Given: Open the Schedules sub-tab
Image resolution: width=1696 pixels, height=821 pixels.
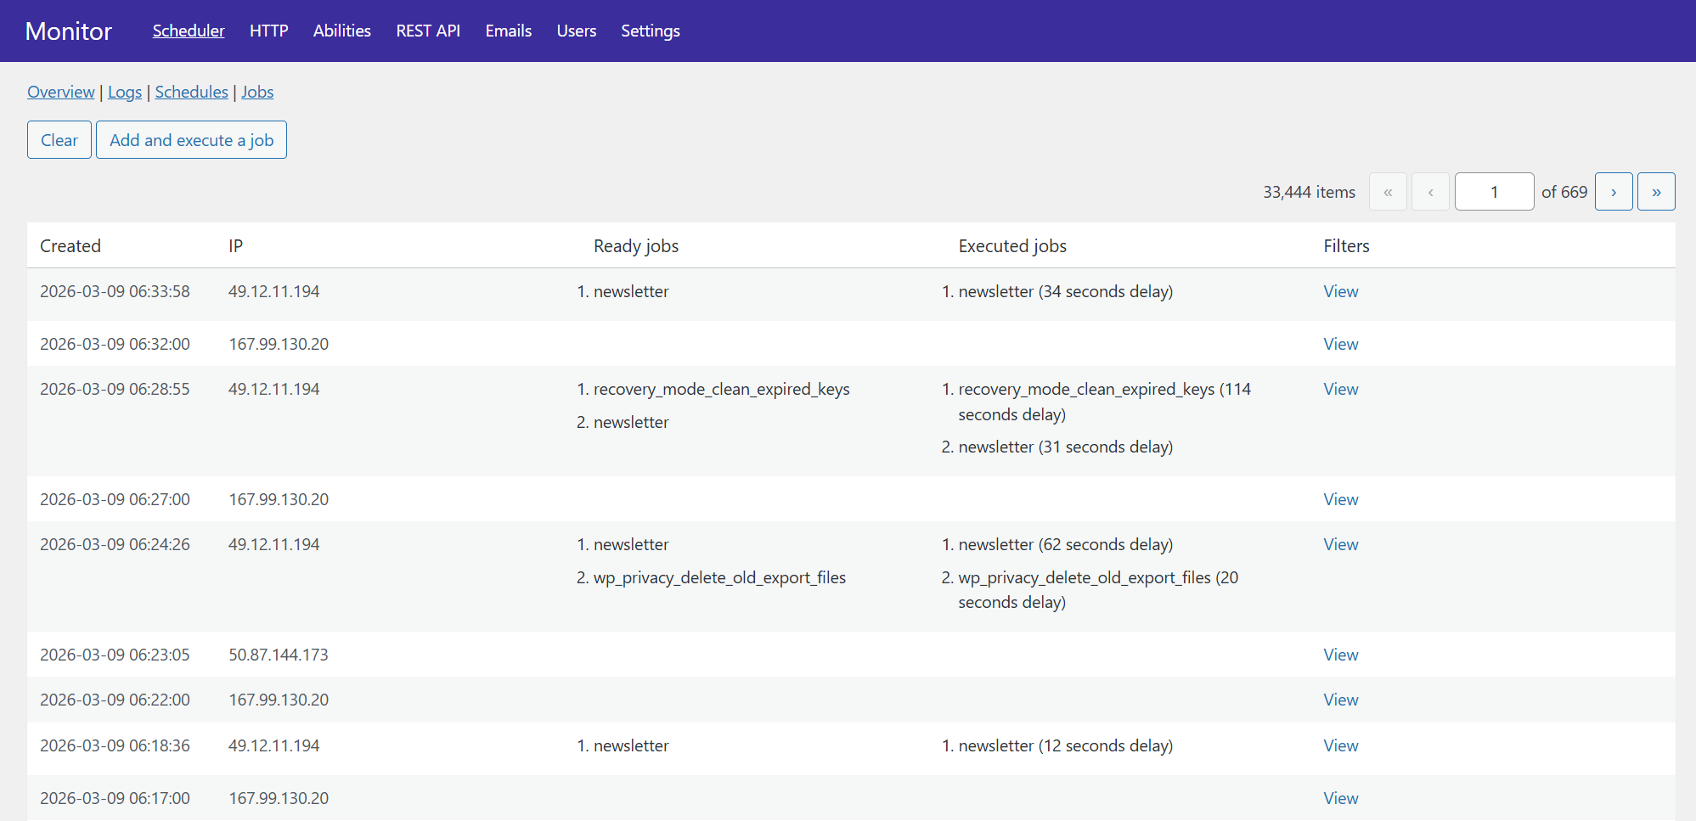Looking at the screenshot, I should pyautogui.click(x=191, y=92).
